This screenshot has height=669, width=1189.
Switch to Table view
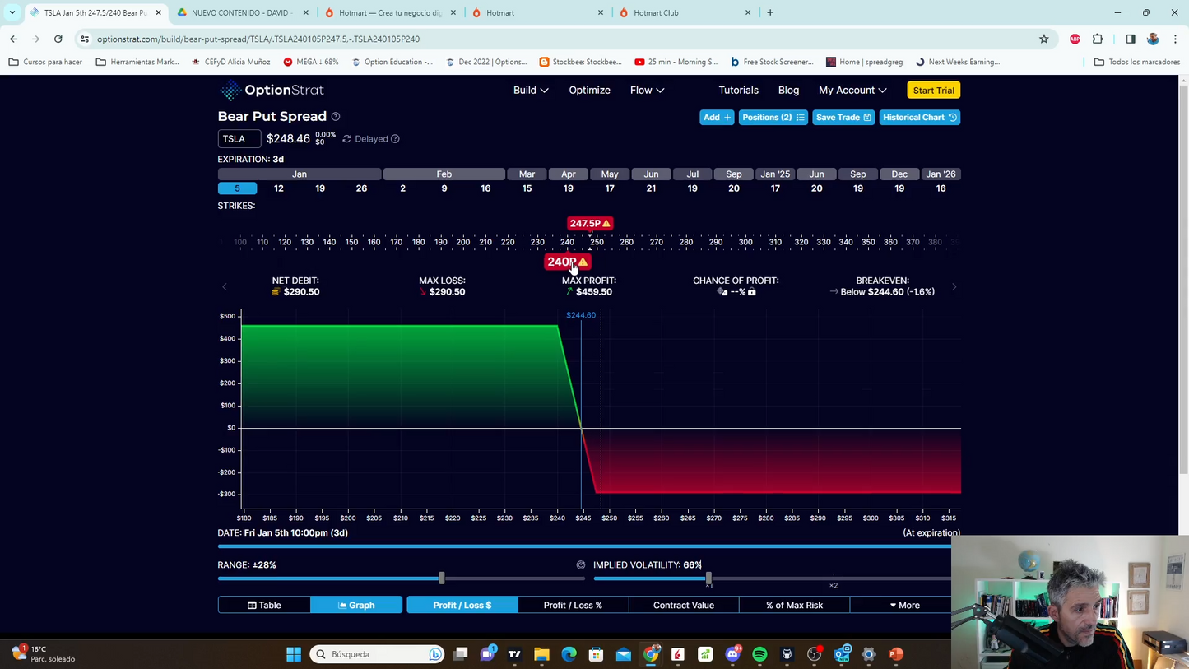pos(264,606)
